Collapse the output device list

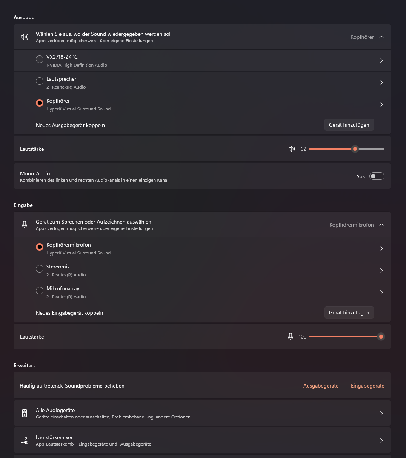(x=381, y=37)
